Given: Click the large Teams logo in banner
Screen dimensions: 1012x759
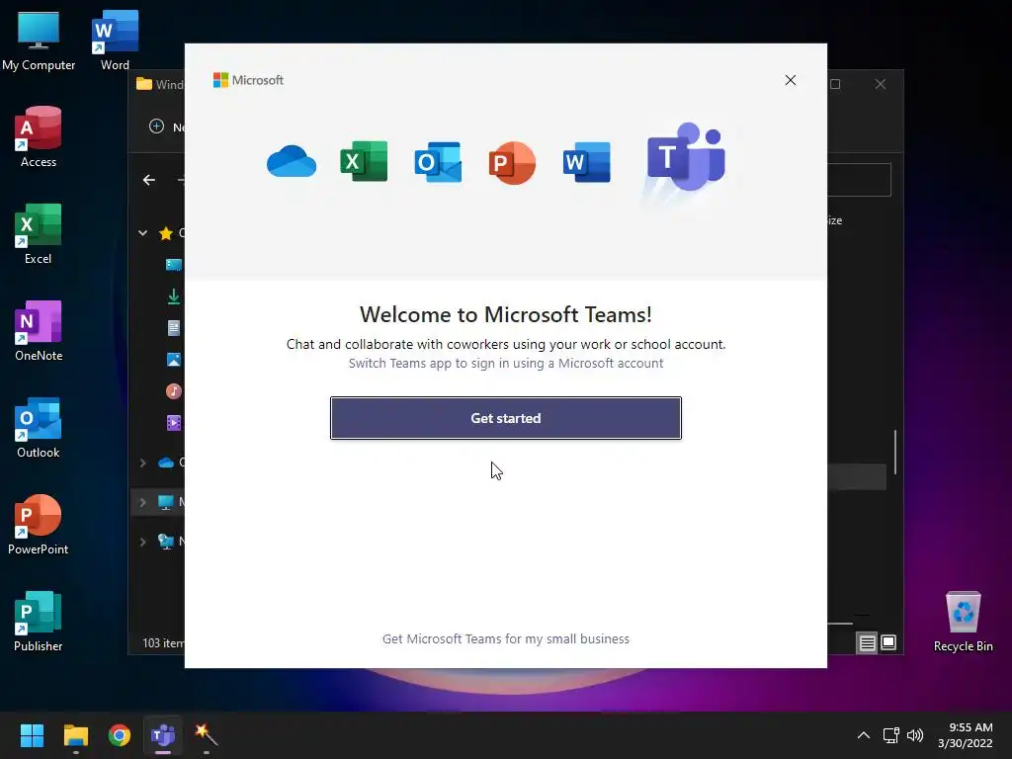Looking at the screenshot, I should click(x=686, y=157).
